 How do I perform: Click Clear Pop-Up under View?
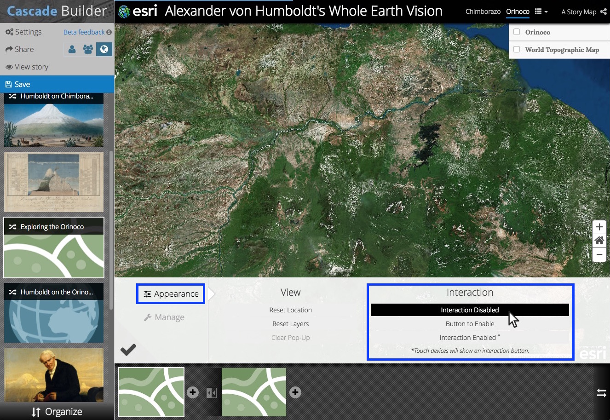click(291, 338)
